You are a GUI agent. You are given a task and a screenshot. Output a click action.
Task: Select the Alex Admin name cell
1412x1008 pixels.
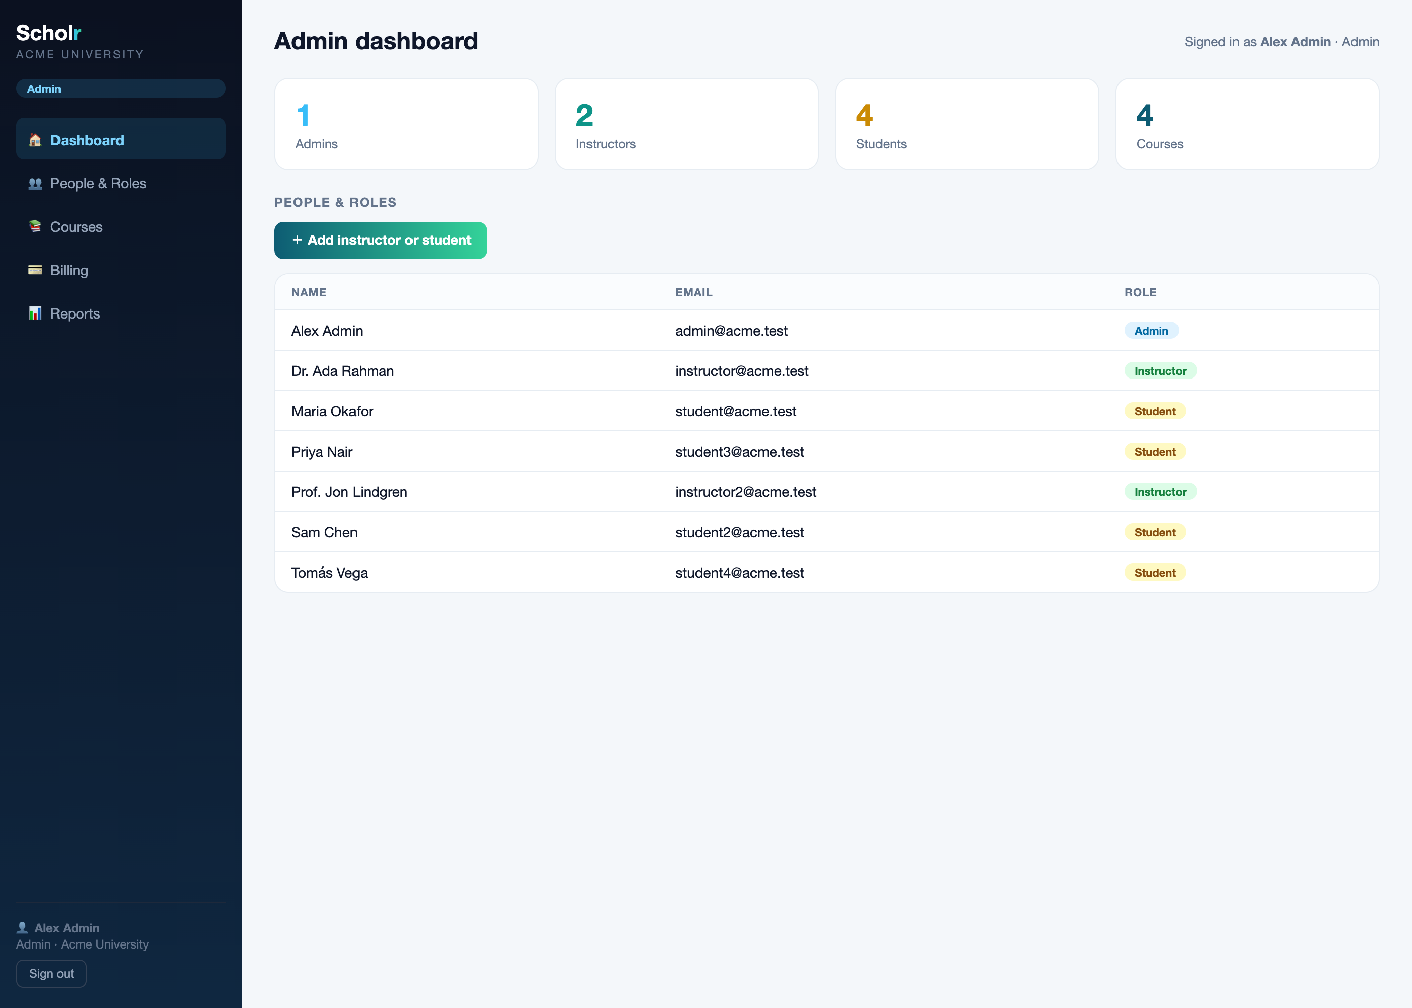click(327, 331)
